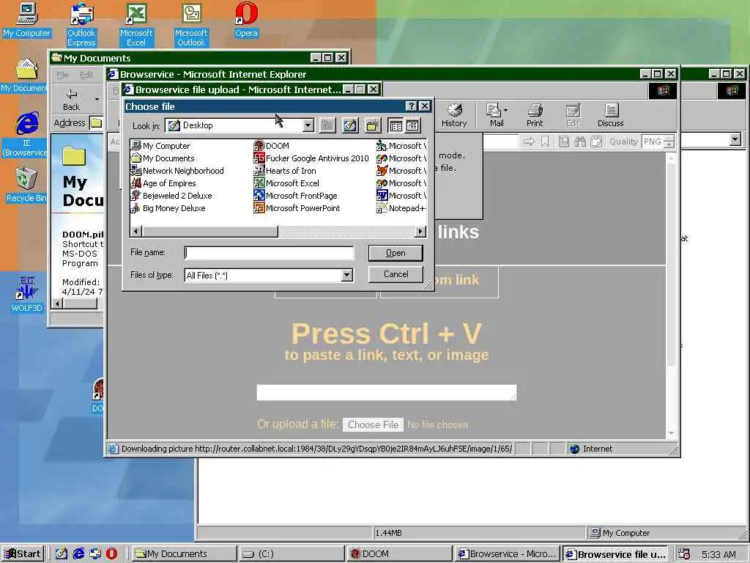The image size is (750, 563).
Task: Select Microsoft FrontPage in file list
Action: [x=296, y=195]
